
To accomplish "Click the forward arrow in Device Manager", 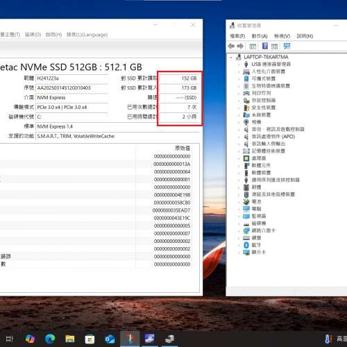I will click(240, 46).
